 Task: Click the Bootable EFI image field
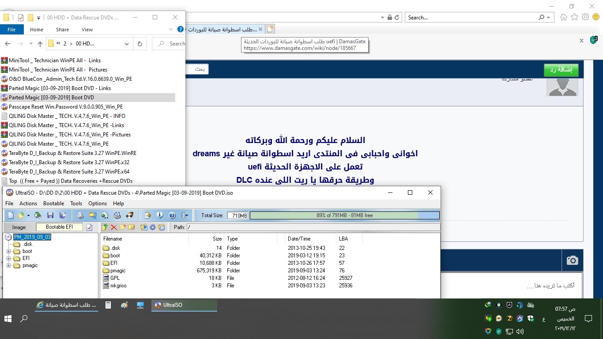[x=60, y=227]
